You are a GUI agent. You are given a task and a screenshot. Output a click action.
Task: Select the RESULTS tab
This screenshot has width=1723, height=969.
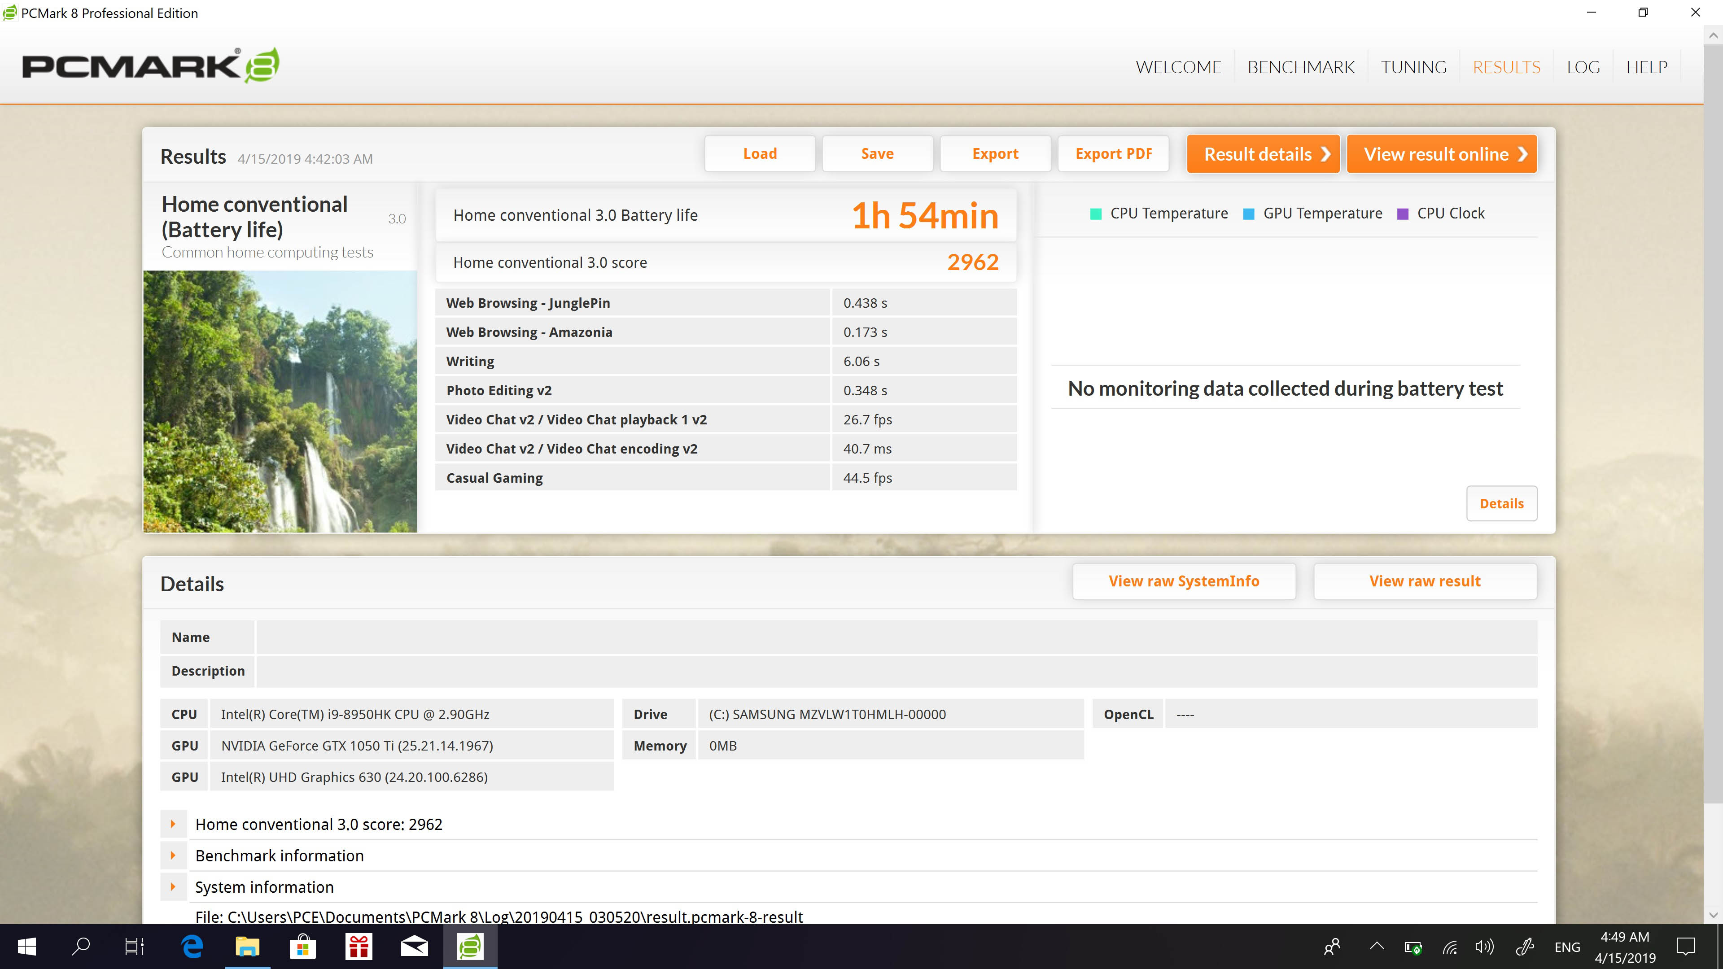[x=1506, y=67]
